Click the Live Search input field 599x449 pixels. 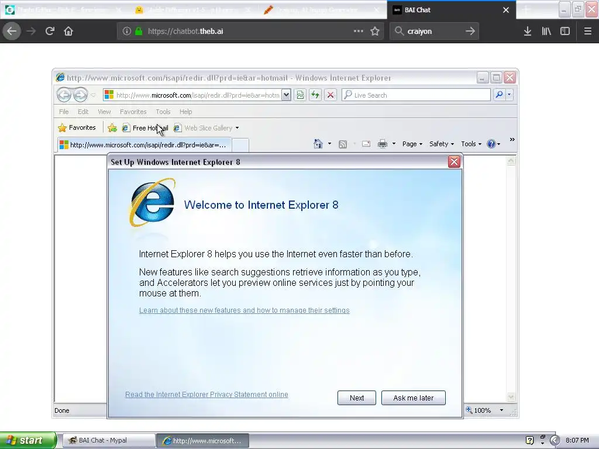416,95
